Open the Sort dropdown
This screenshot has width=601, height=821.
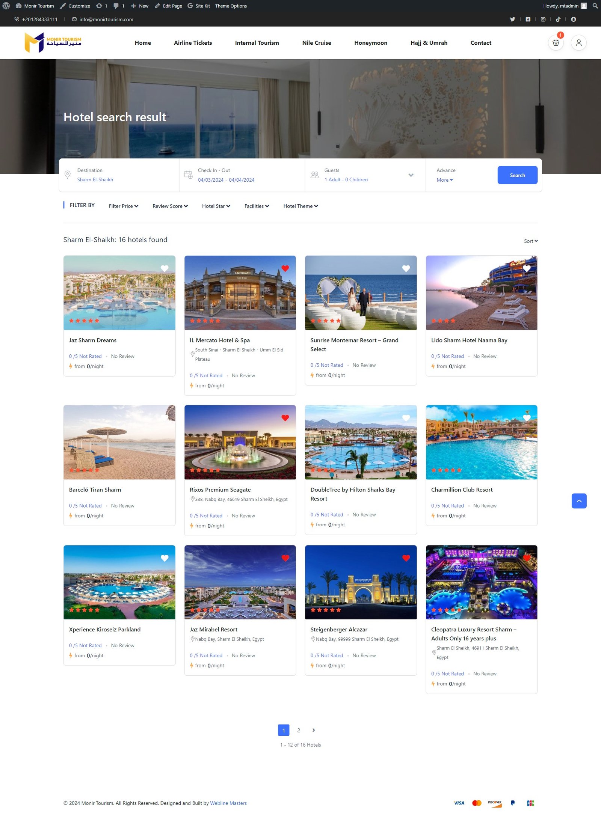coord(531,241)
